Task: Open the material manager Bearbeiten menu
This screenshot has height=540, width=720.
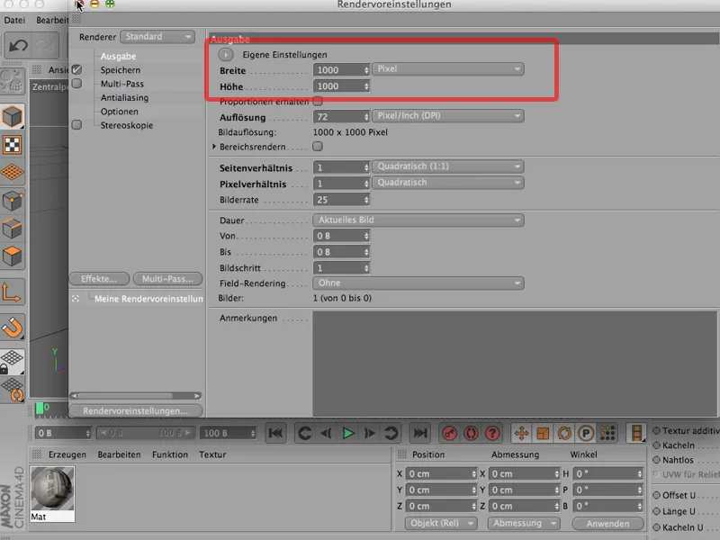Action: (119, 454)
